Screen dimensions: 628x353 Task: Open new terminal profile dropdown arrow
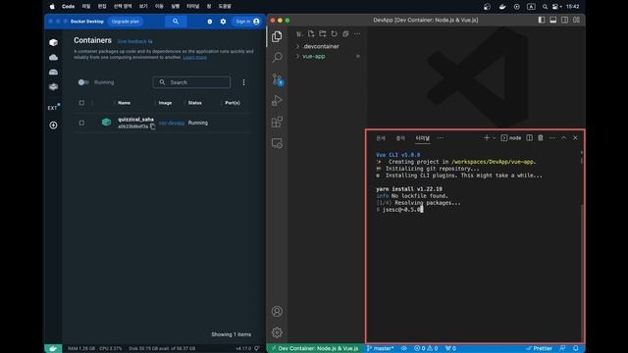click(495, 137)
